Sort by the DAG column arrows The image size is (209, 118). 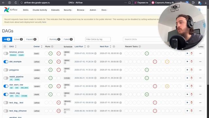click(16, 47)
